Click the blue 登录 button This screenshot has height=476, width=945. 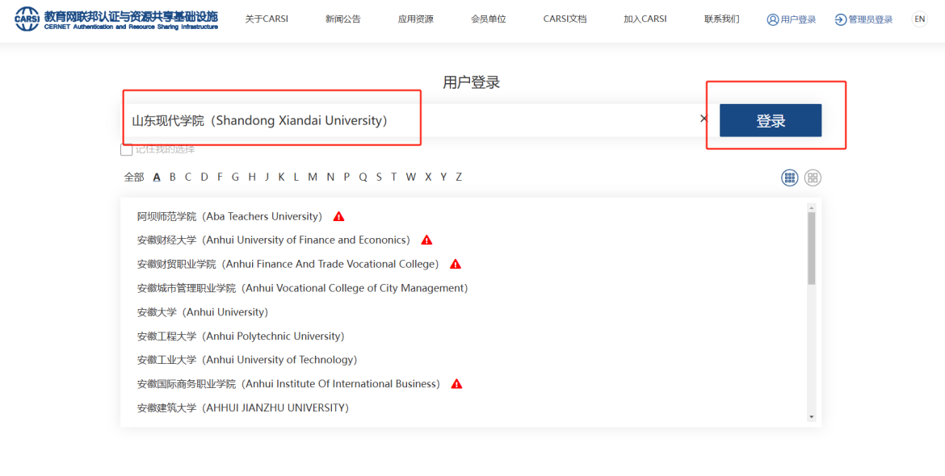[x=771, y=120]
